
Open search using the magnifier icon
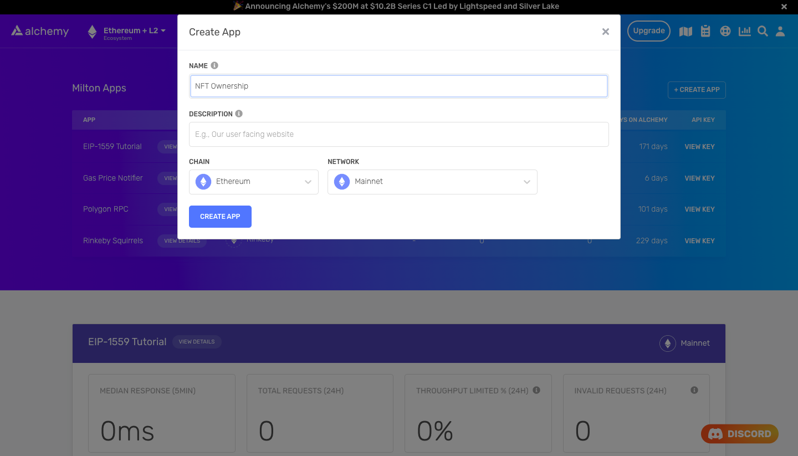pyautogui.click(x=763, y=31)
